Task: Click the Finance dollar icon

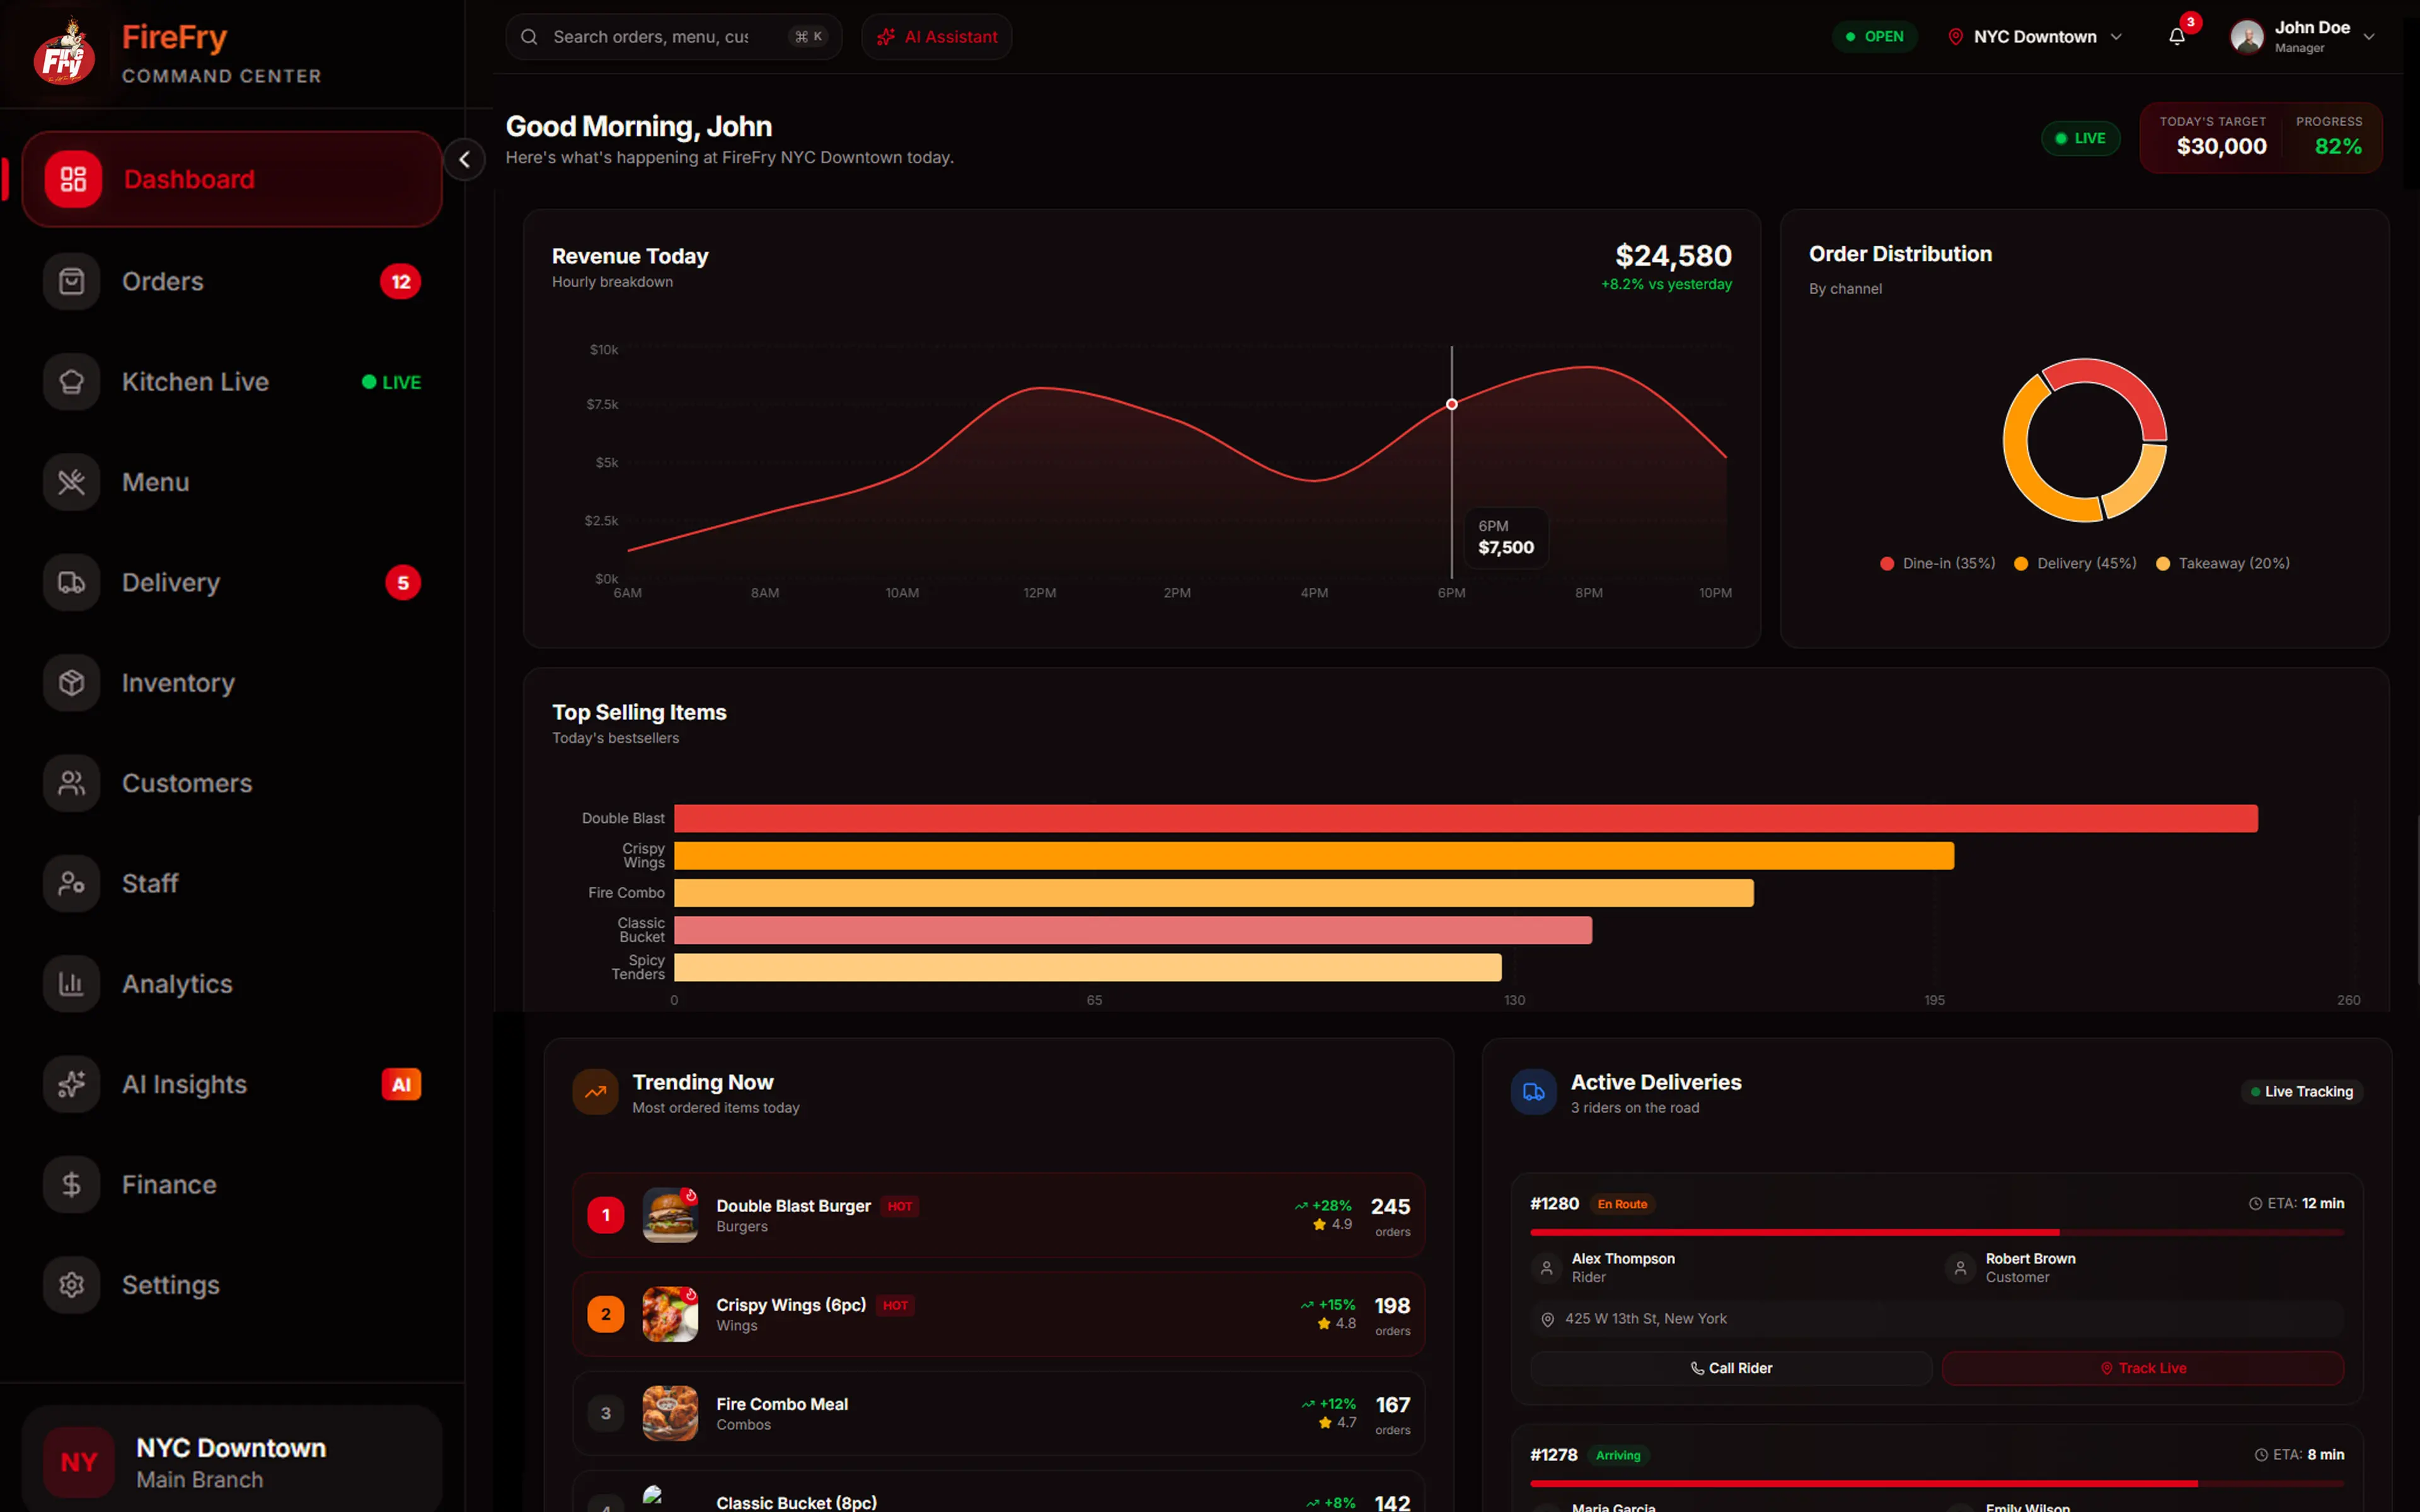Action: (x=71, y=1185)
